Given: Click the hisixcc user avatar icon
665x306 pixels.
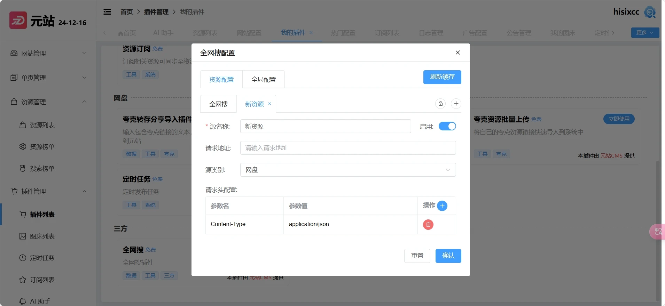Looking at the screenshot, I should click(650, 12).
